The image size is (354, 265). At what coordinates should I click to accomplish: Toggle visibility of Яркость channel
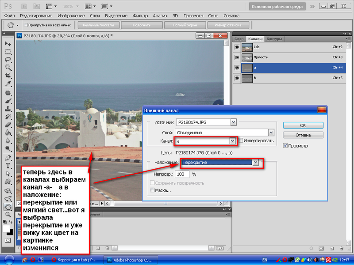pyautogui.click(x=237, y=57)
